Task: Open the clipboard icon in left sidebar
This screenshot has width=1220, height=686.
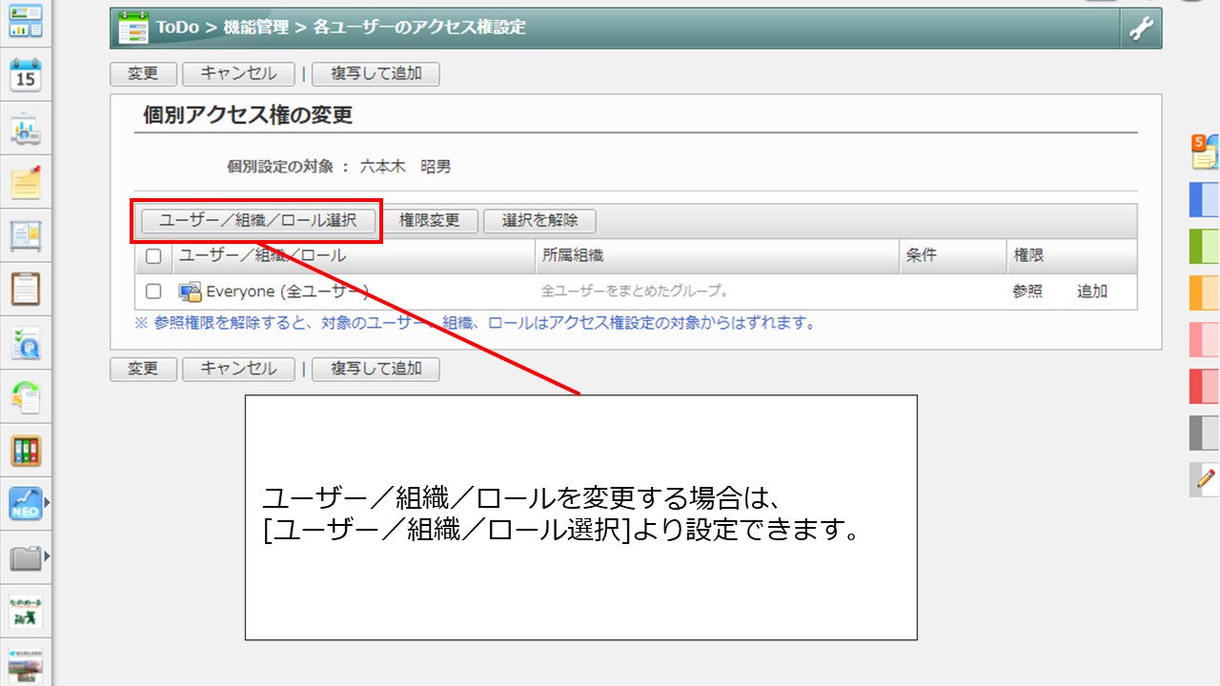Action: 26,289
